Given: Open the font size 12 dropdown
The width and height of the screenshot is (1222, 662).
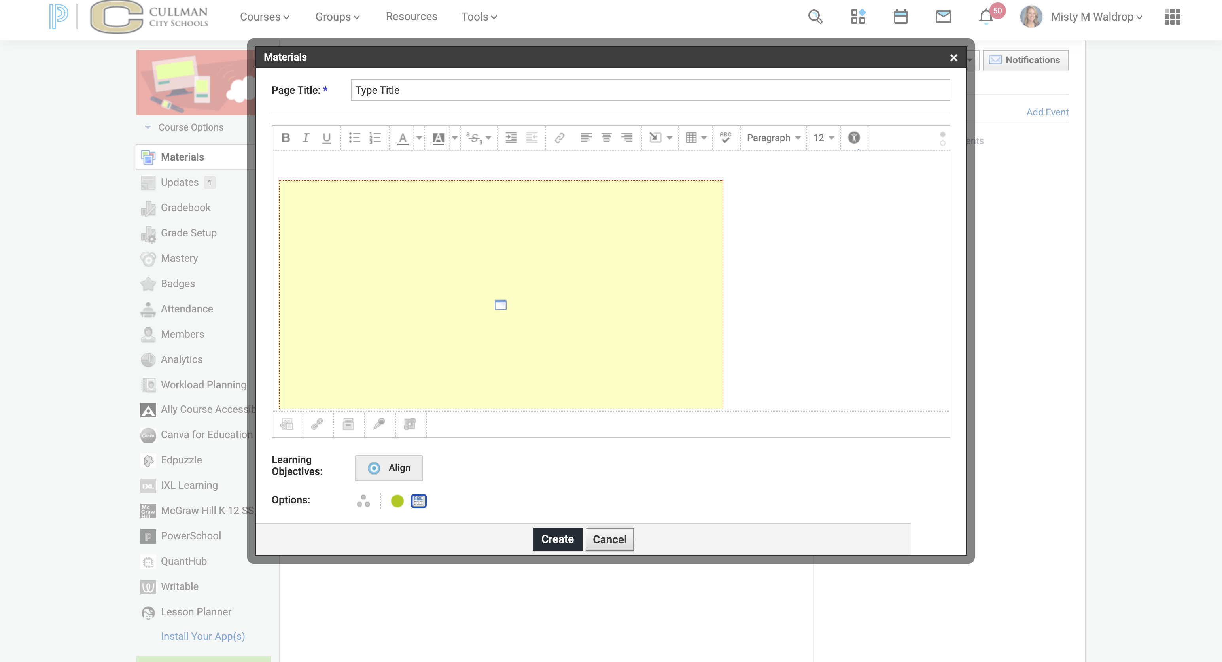Looking at the screenshot, I should click(x=823, y=138).
